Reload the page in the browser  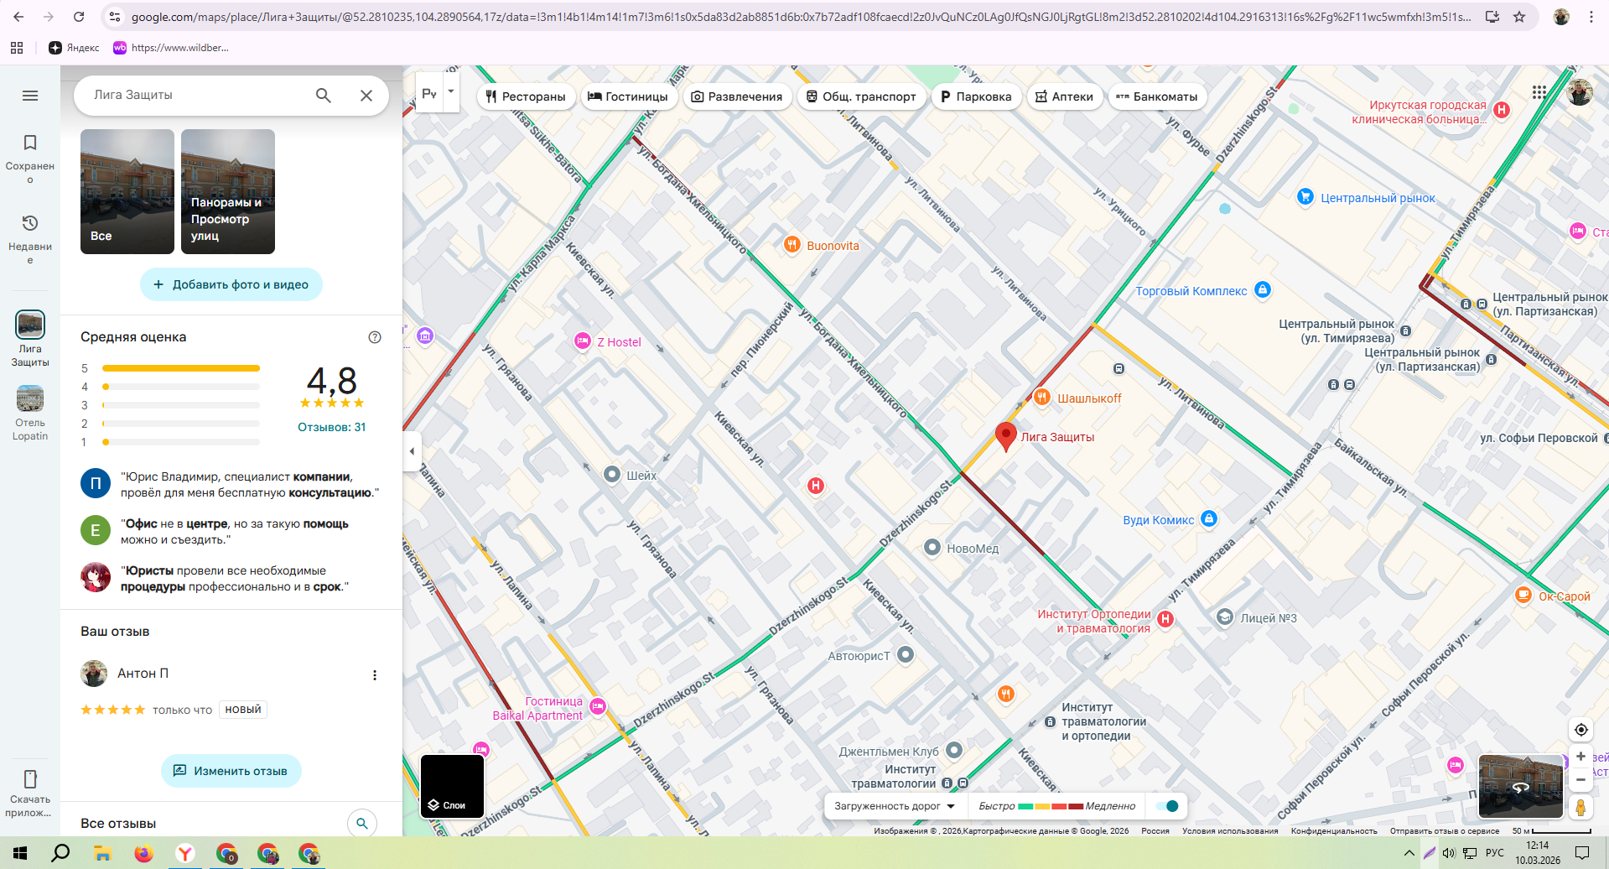[79, 17]
